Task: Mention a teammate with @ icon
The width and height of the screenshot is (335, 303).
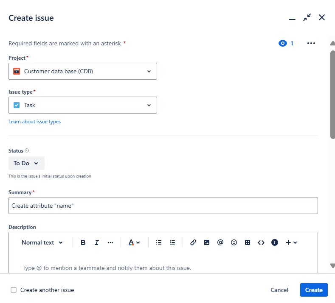Action: coord(220,242)
